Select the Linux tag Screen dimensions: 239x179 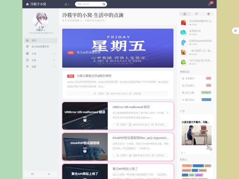[207, 166]
